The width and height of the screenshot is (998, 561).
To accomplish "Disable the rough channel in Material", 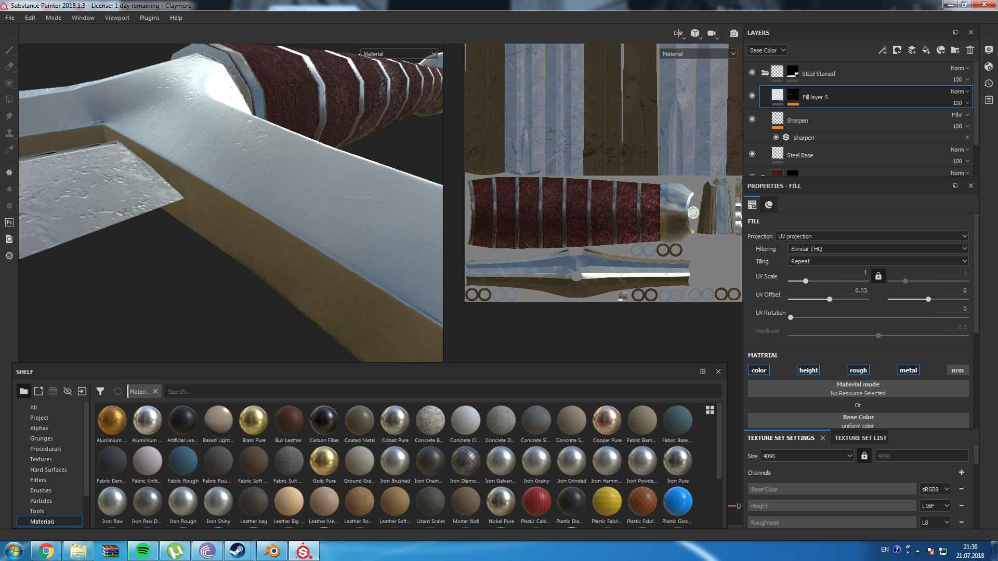I will [858, 370].
